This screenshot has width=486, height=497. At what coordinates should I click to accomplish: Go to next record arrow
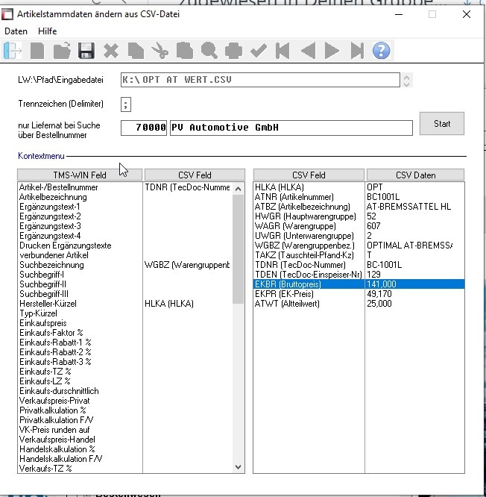click(x=332, y=51)
